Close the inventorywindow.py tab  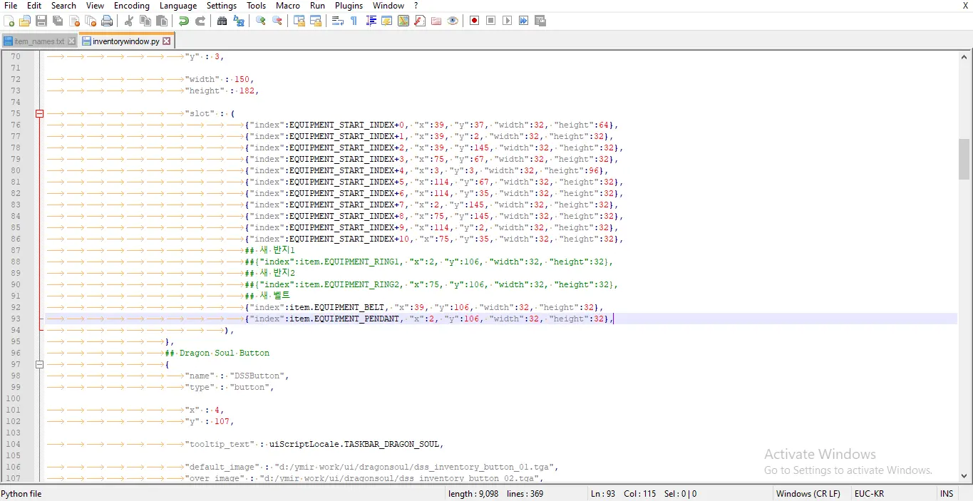click(x=167, y=41)
